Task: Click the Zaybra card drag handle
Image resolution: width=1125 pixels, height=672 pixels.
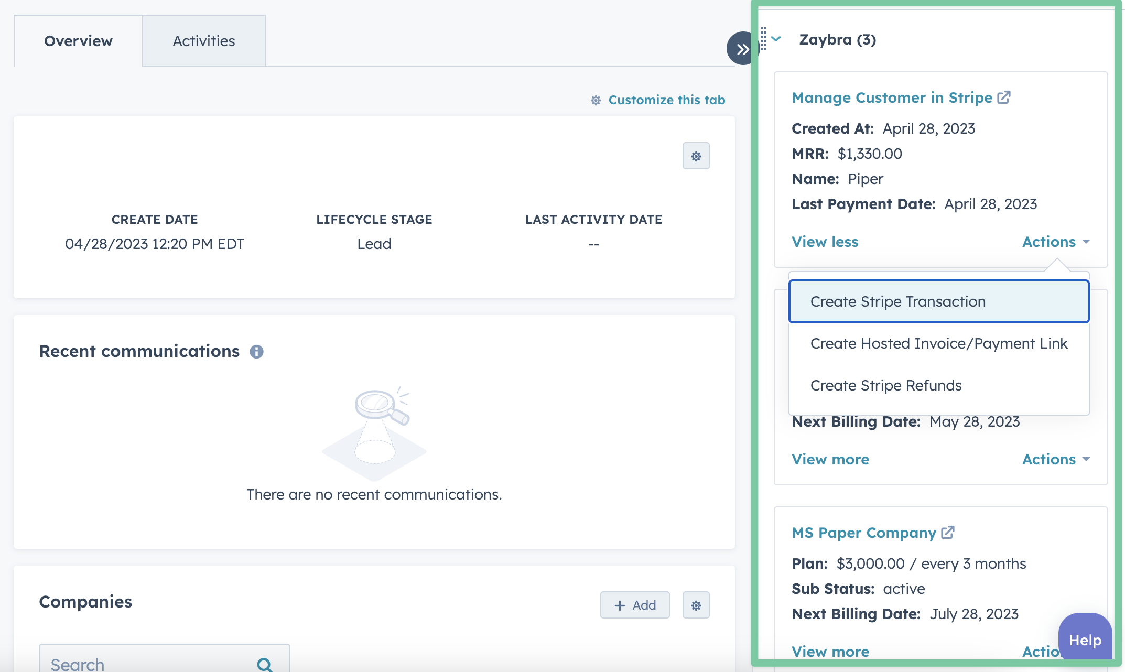Action: (763, 39)
